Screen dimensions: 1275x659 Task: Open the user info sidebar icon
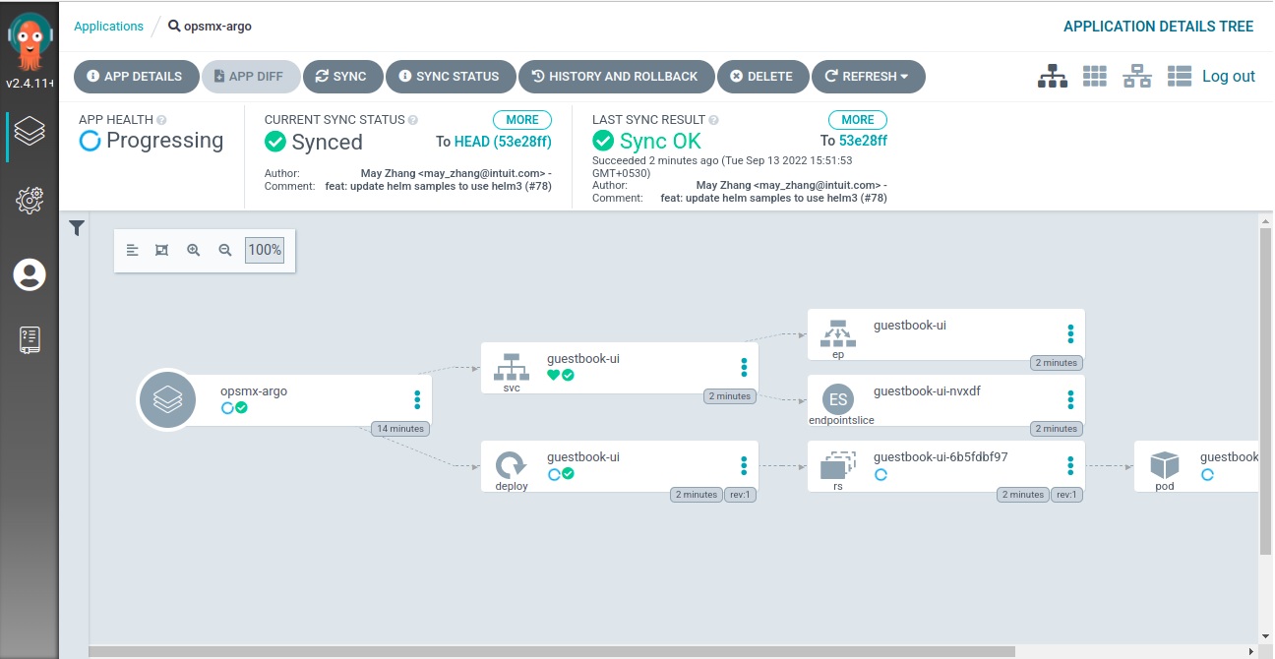[30, 274]
